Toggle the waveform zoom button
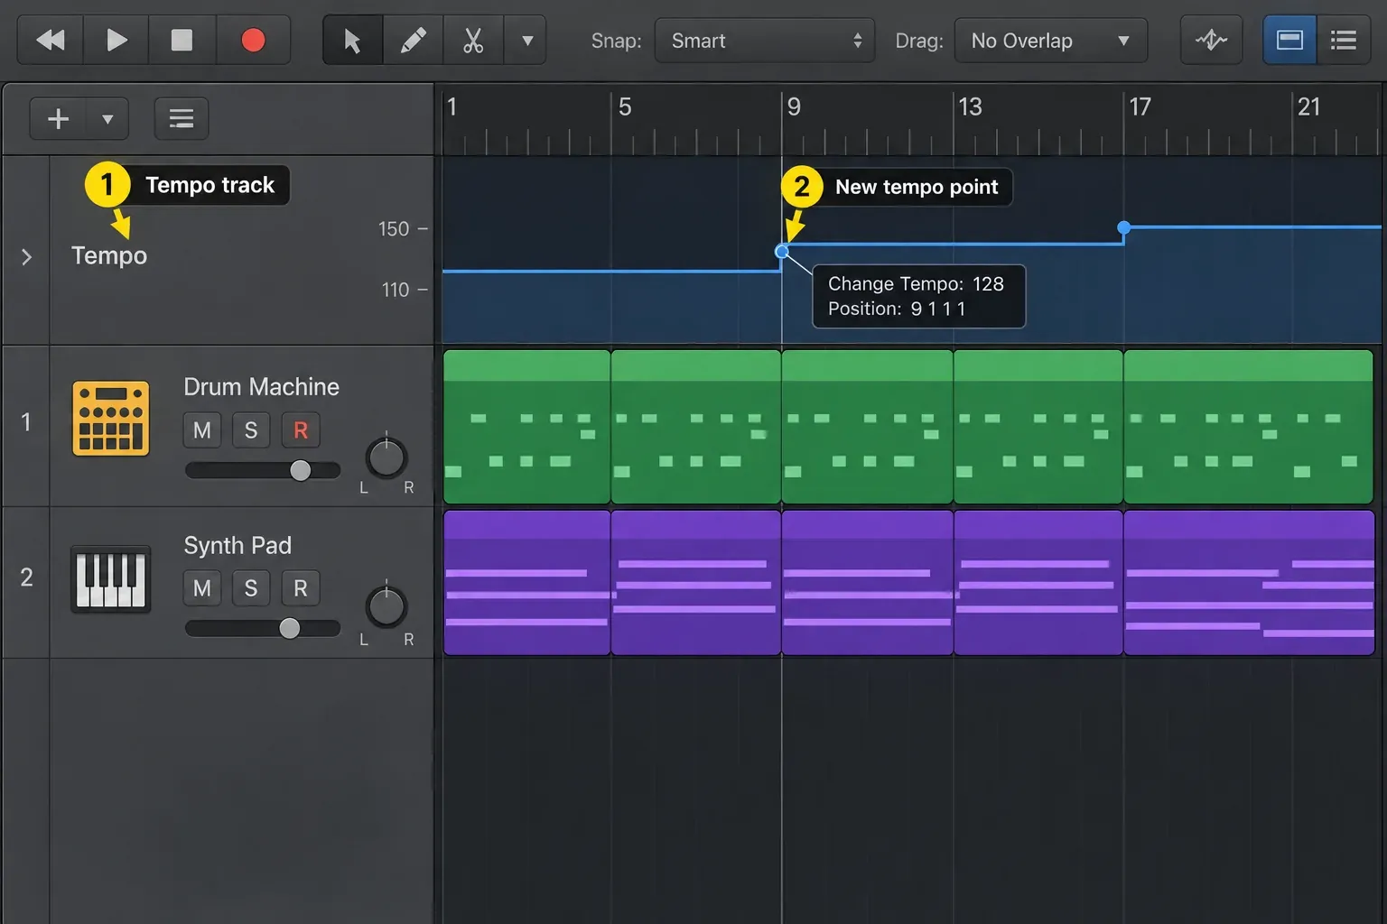 pyautogui.click(x=1211, y=40)
